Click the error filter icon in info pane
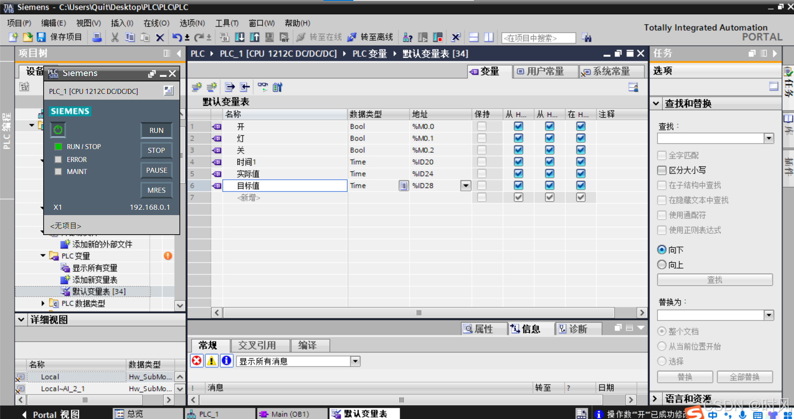The height and width of the screenshot is (419, 794). point(197,360)
